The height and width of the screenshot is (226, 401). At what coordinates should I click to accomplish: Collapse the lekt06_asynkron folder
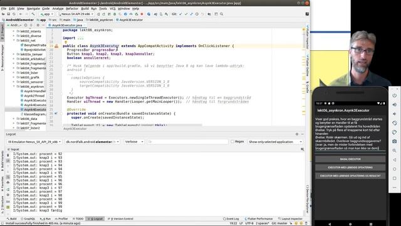tap(14, 87)
